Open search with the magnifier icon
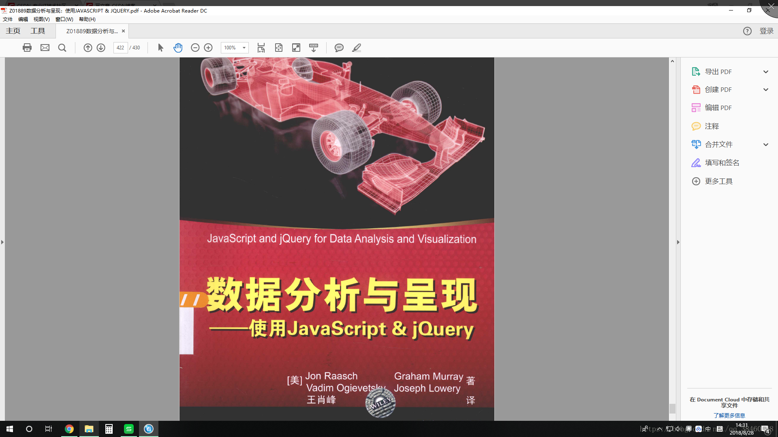Image resolution: width=778 pixels, height=437 pixels. coord(62,47)
